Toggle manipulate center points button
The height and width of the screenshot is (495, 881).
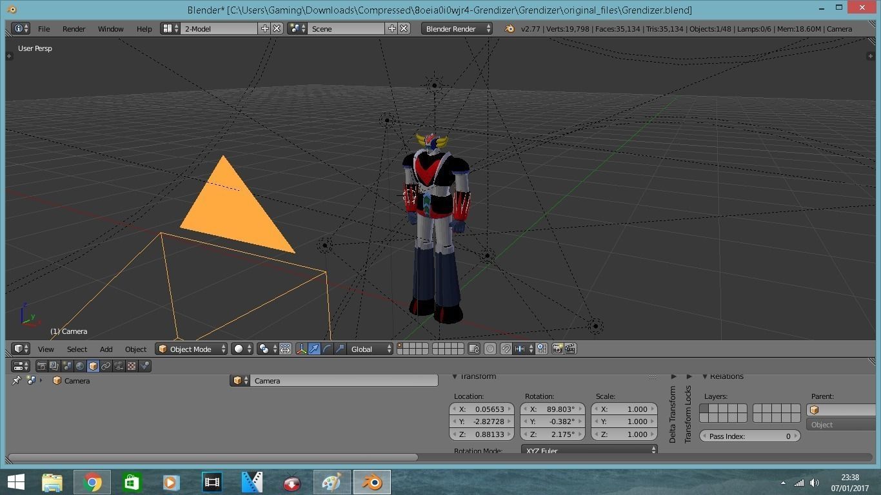pyautogui.click(x=285, y=349)
